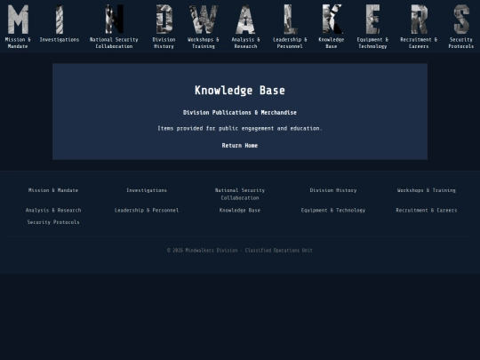480x360 pixels.
Task: Select Analysis & Research in top navigation
Action: tap(245, 43)
